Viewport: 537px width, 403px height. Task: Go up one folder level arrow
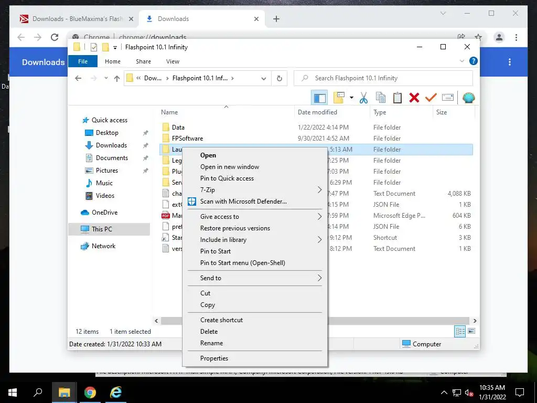pyautogui.click(x=117, y=79)
